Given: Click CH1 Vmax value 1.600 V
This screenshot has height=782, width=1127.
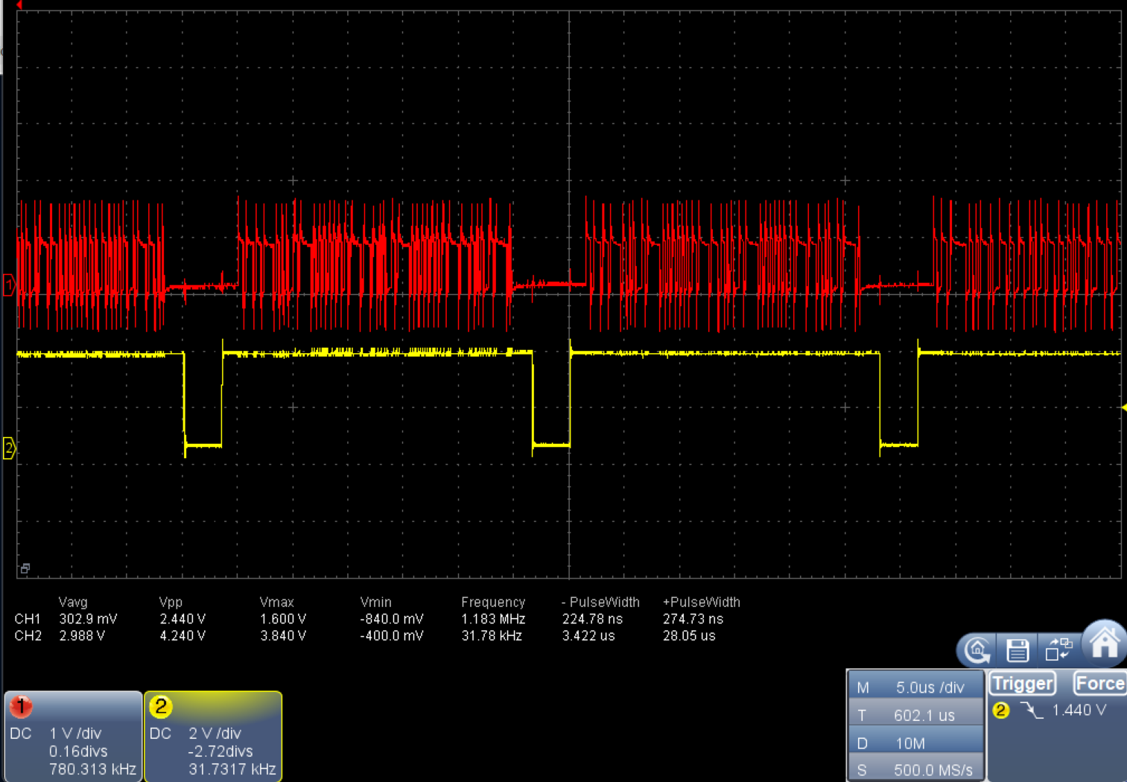Looking at the screenshot, I should (283, 619).
